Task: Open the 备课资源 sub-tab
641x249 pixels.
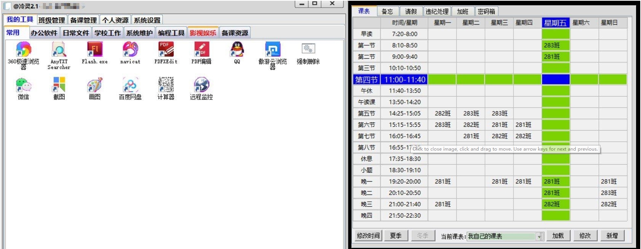Action: tap(235, 33)
